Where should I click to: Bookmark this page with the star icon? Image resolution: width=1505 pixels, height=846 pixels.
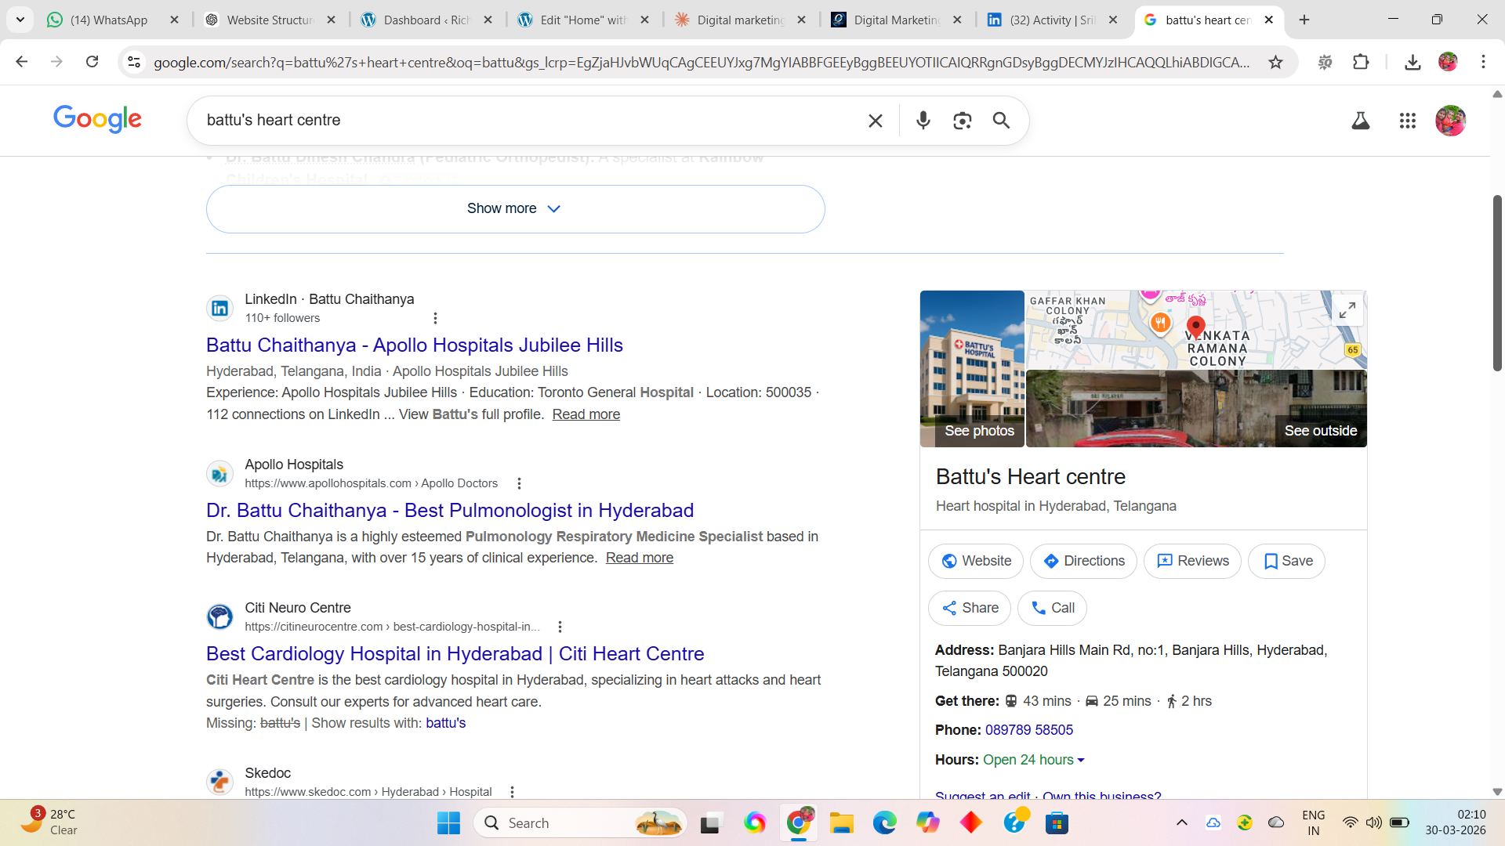[x=1276, y=62]
